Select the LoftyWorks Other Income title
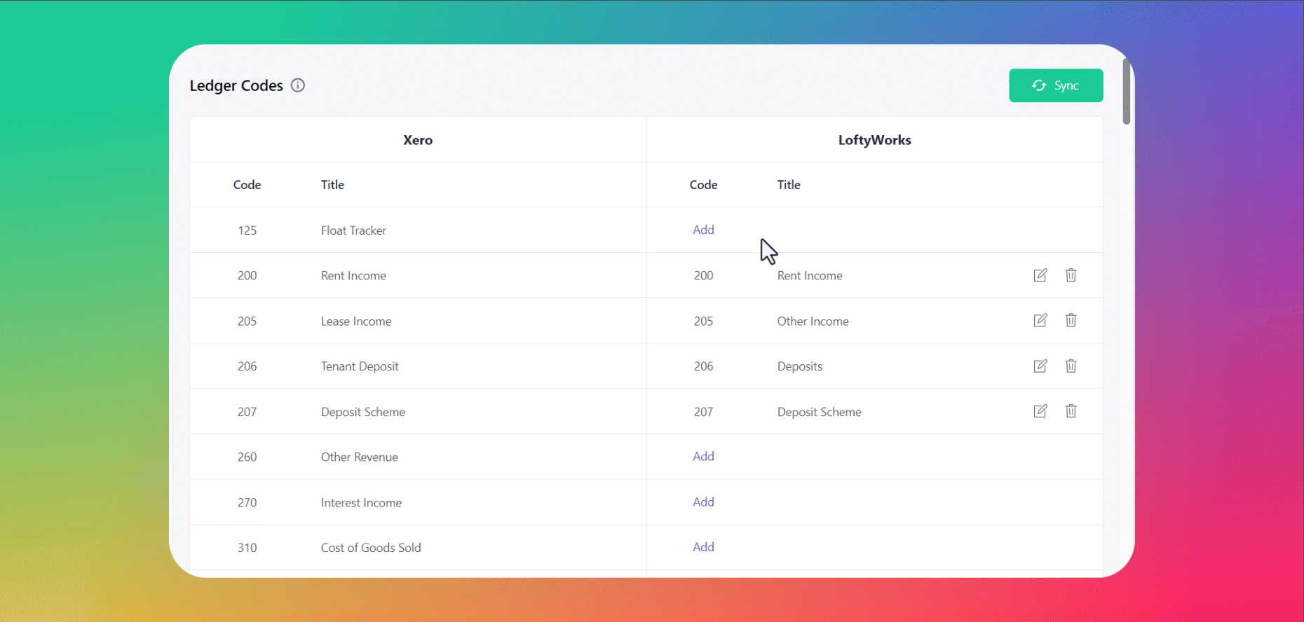The height and width of the screenshot is (622, 1304). (813, 322)
